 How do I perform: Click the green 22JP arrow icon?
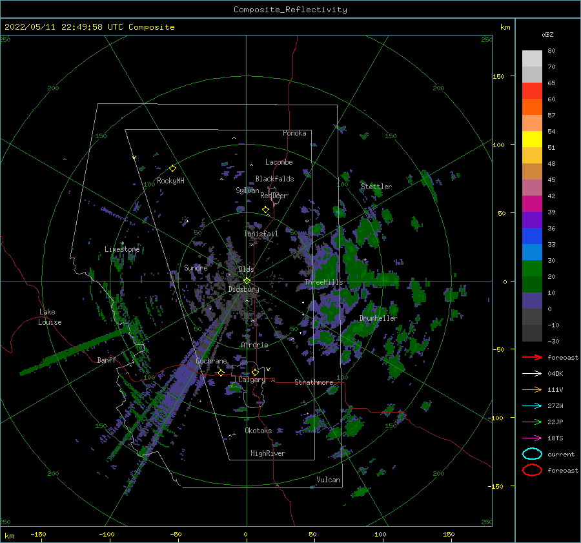point(532,422)
